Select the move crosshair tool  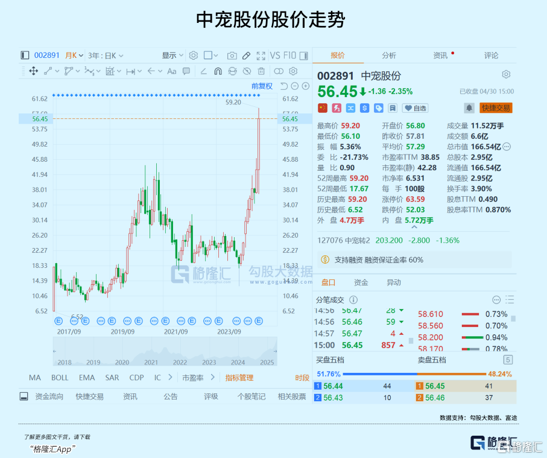[x=34, y=71]
